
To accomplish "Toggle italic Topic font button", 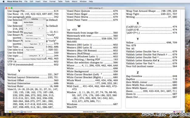I will [43, 44].
